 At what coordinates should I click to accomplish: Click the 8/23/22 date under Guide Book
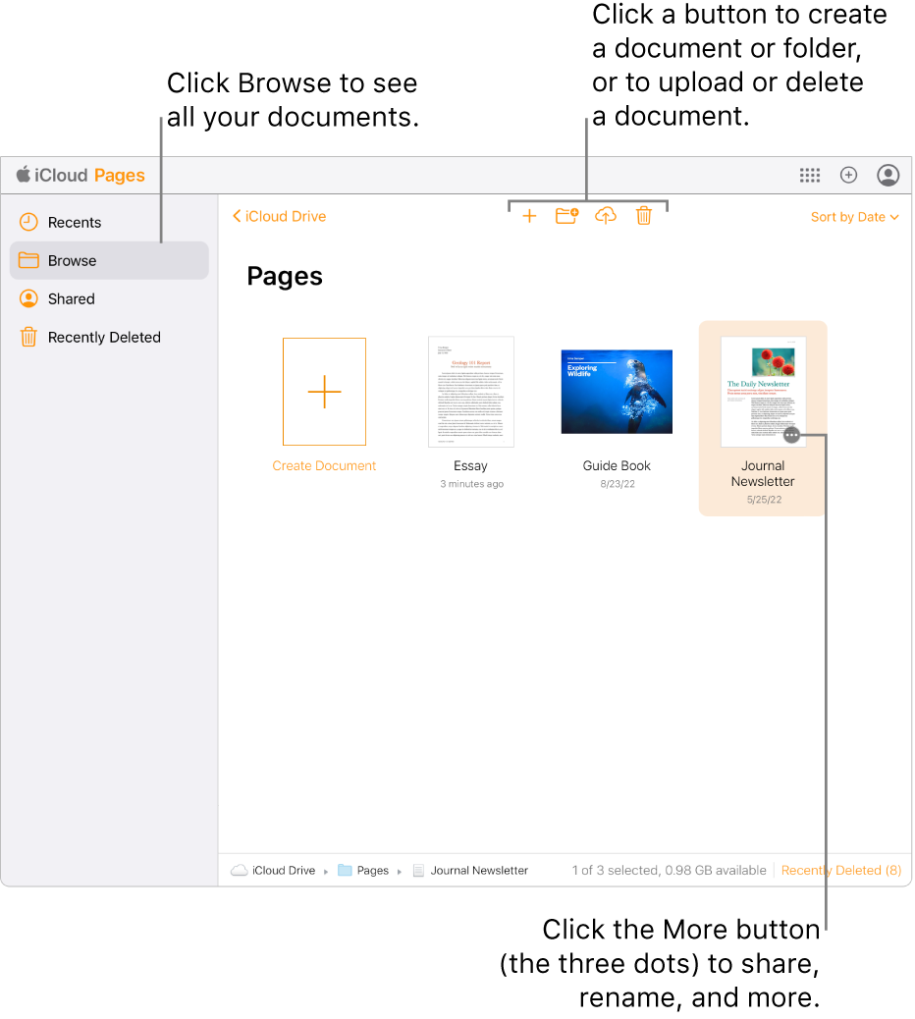tap(618, 484)
